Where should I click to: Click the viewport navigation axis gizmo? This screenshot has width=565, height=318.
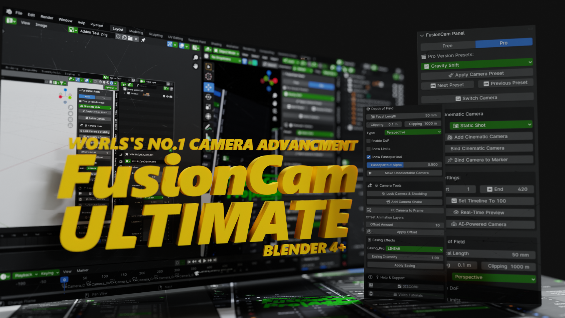269,80
